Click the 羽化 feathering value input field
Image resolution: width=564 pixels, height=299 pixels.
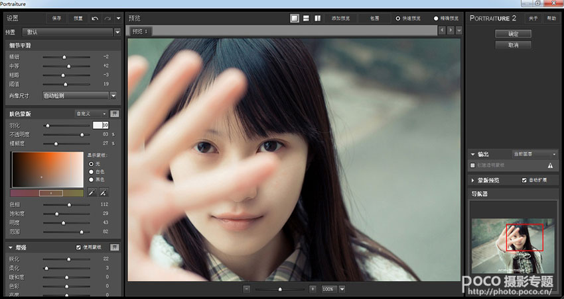(100, 125)
